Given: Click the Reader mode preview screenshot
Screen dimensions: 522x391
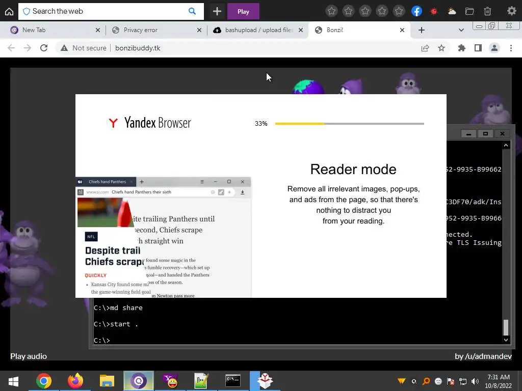Looking at the screenshot, I should coord(163,237).
